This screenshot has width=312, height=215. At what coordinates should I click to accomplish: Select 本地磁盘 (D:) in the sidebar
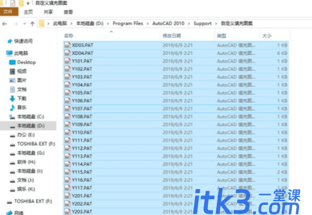click(30, 126)
